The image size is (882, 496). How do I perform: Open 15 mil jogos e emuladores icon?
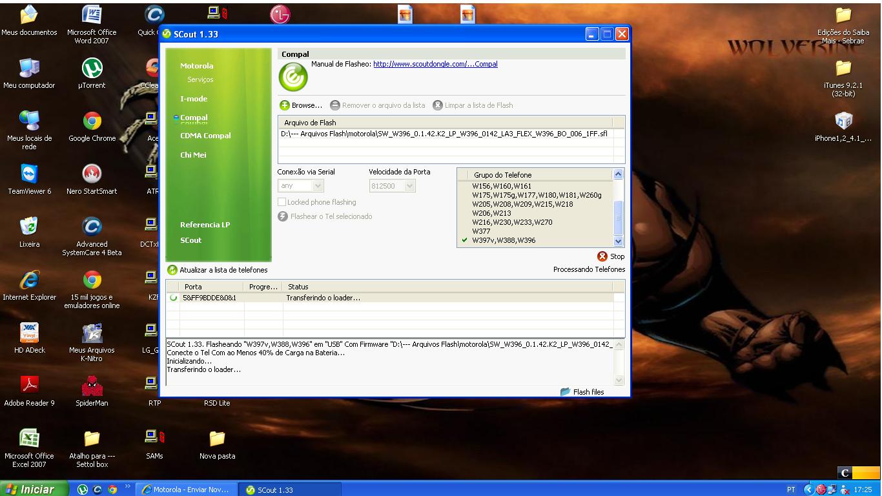click(92, 289)
